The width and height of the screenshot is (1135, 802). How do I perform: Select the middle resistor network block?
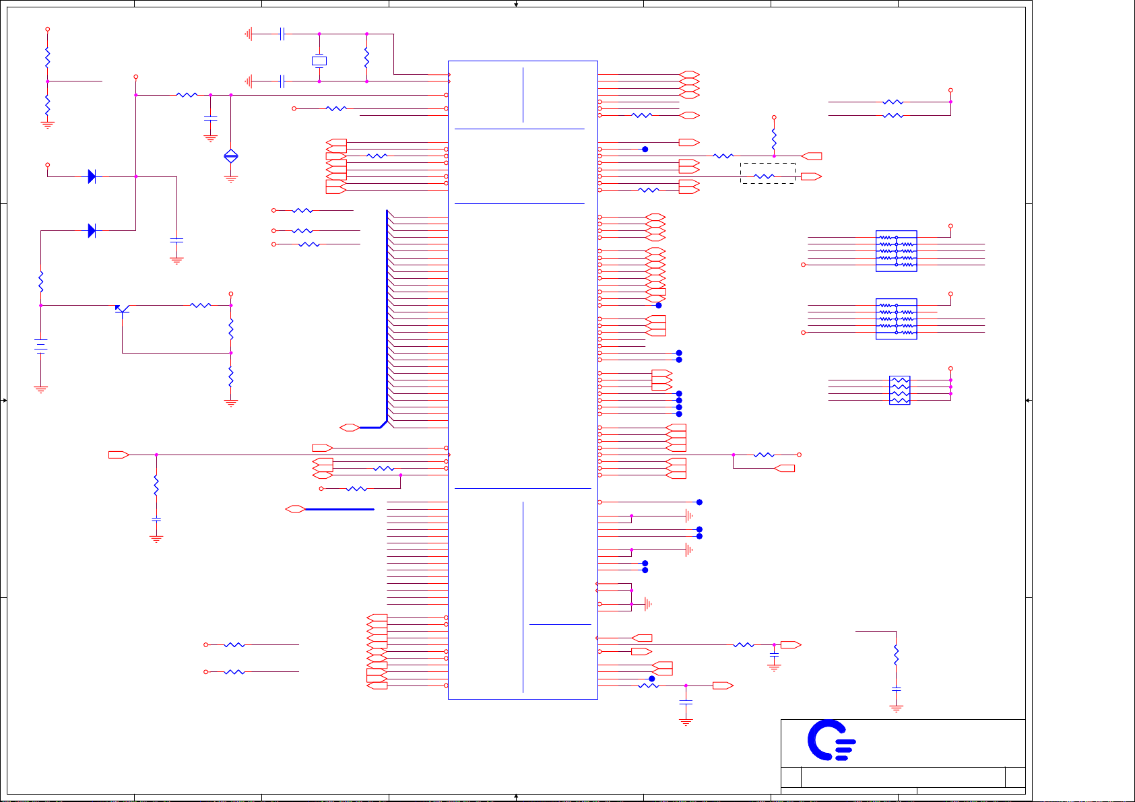[x=897, y=319]
